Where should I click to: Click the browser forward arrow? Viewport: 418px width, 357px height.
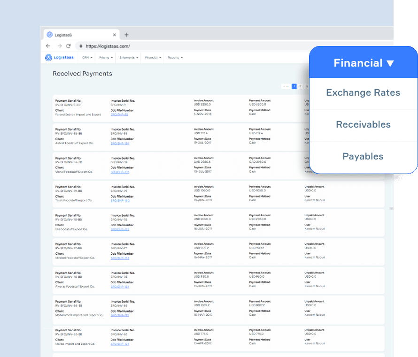(60, 46)
